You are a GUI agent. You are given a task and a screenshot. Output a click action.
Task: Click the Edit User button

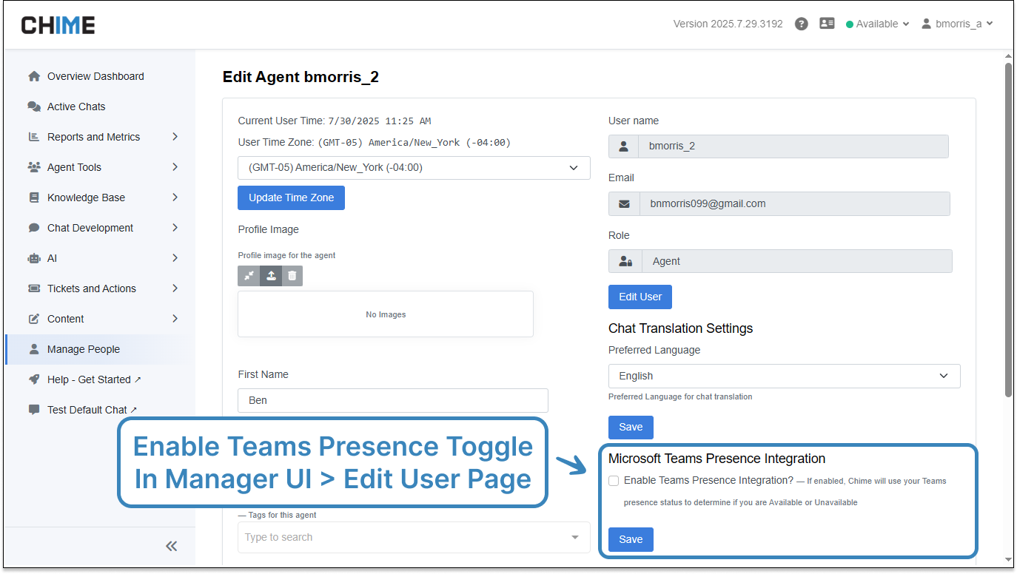click(640, 297)
